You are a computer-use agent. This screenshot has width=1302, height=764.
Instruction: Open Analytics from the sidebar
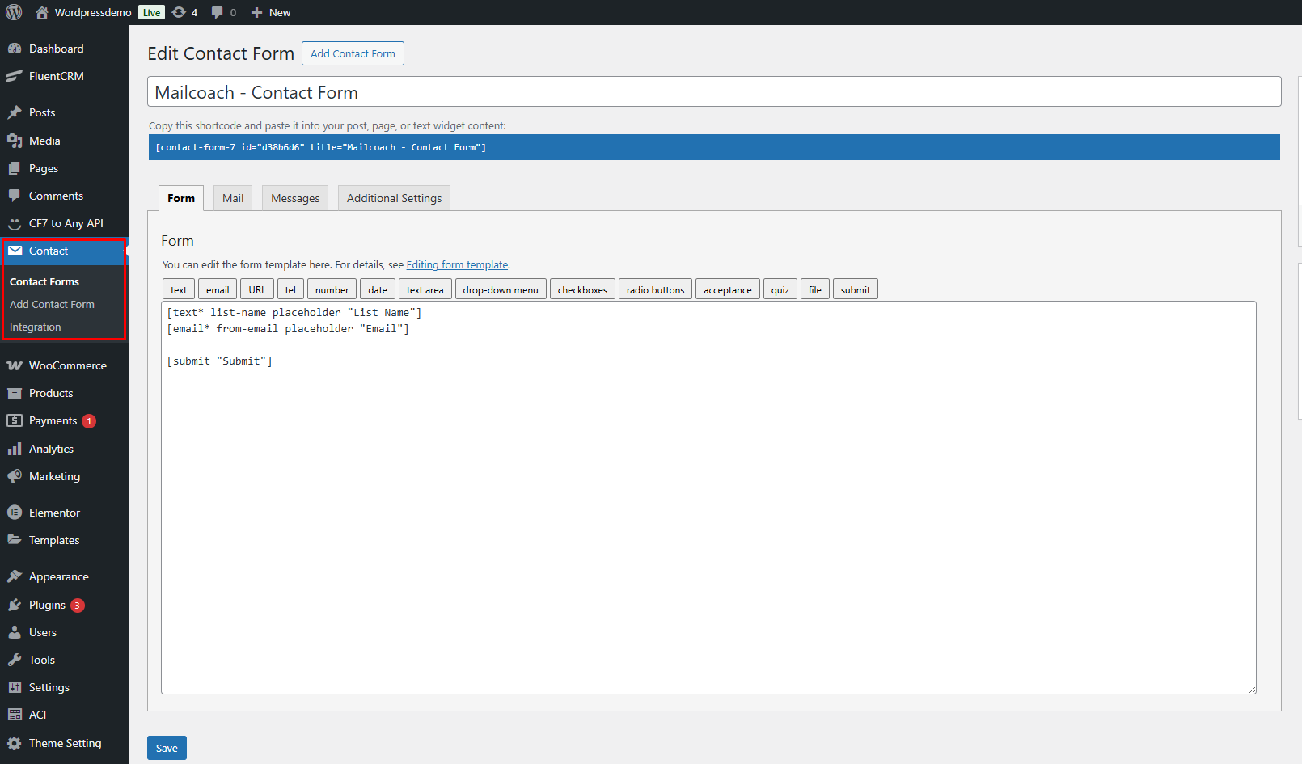(51, 449)
